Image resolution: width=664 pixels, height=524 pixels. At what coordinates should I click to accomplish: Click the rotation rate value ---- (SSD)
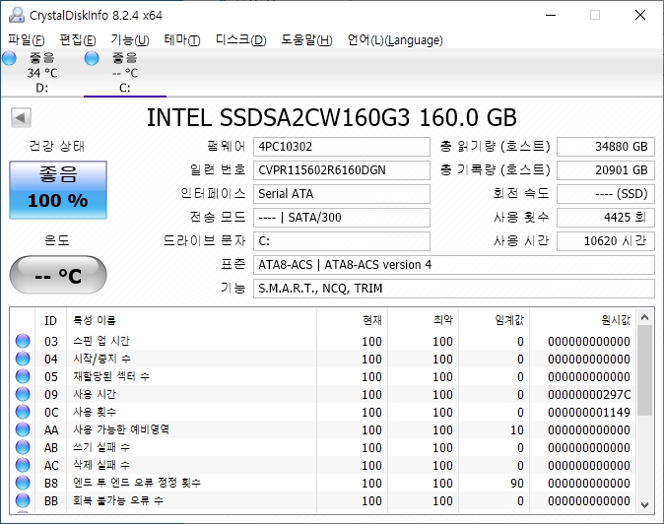[x=606, y=194]
